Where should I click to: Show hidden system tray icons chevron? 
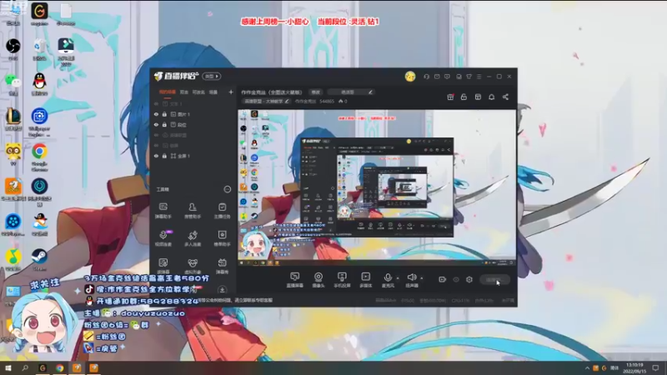(x=587, y=367)
